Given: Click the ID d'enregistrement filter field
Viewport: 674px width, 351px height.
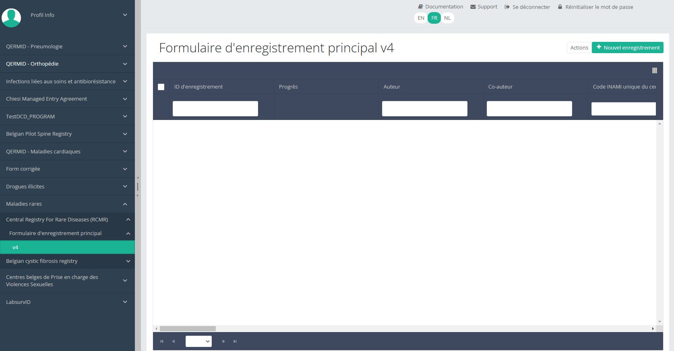Looking at the screenshot, I should pyautogui.click(x=215, y=109).
